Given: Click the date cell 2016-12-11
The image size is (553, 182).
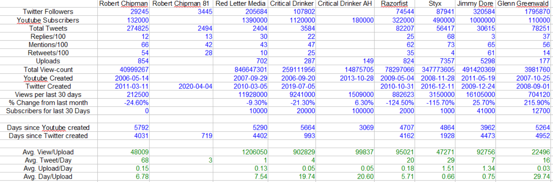Looking at the screenshot, I should pos(435,86).
